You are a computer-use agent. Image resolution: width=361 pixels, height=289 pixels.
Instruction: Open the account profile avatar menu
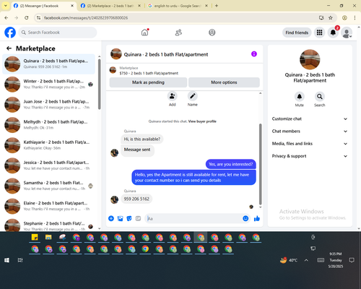(347, 33)
